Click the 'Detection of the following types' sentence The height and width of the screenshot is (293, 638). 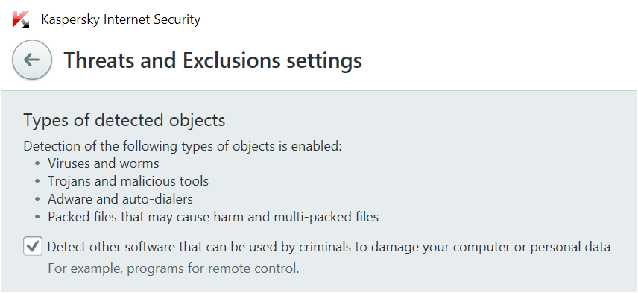click(183, 146)
